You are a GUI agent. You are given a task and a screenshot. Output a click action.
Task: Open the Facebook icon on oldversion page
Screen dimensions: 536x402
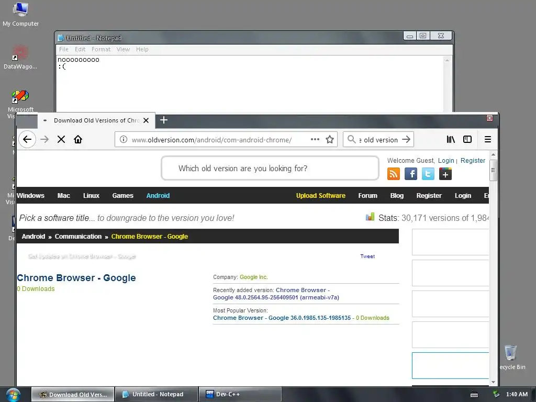click(x=410, y=174)
